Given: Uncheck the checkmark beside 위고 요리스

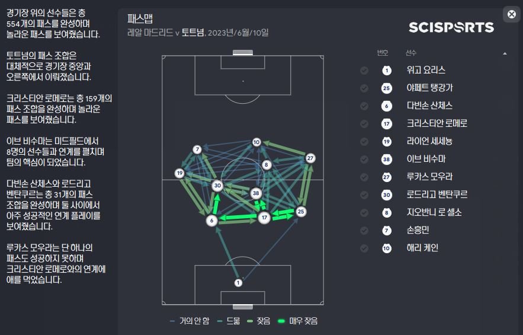Looking at the screenshot, I should (x=364, y=71).
